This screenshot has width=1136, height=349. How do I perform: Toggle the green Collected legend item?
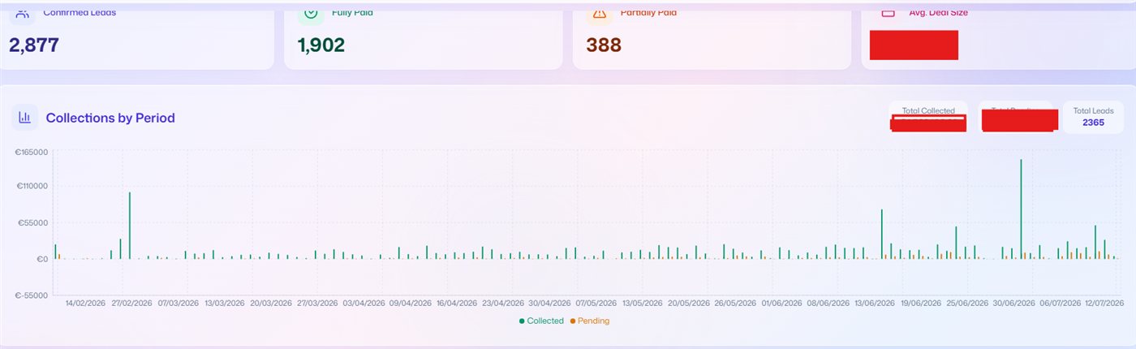[541, 321]
